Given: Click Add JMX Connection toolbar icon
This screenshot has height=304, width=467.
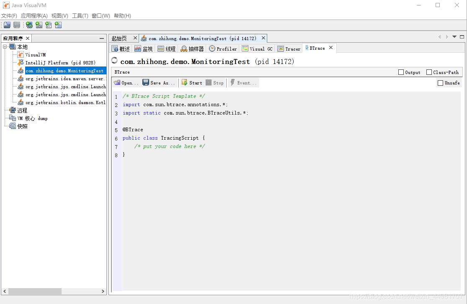Looking at the screenshot, I should point(39,25).
